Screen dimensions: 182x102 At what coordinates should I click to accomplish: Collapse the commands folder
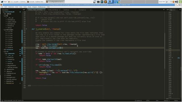tap(5, 54)
